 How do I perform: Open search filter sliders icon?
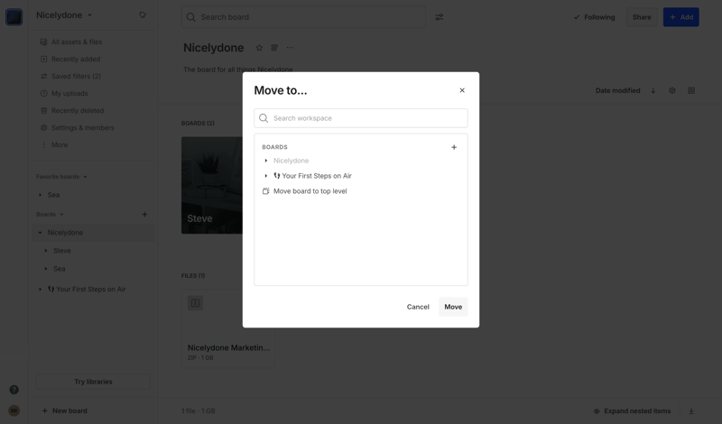(440, 17)
